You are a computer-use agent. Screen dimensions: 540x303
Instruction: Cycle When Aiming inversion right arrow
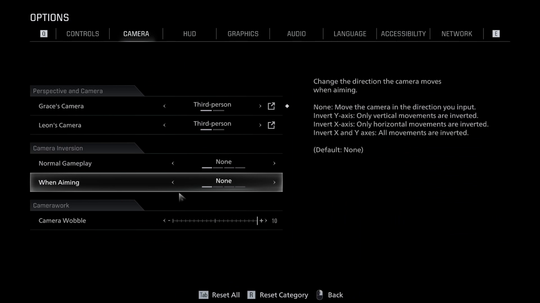[x=274, y=182]
